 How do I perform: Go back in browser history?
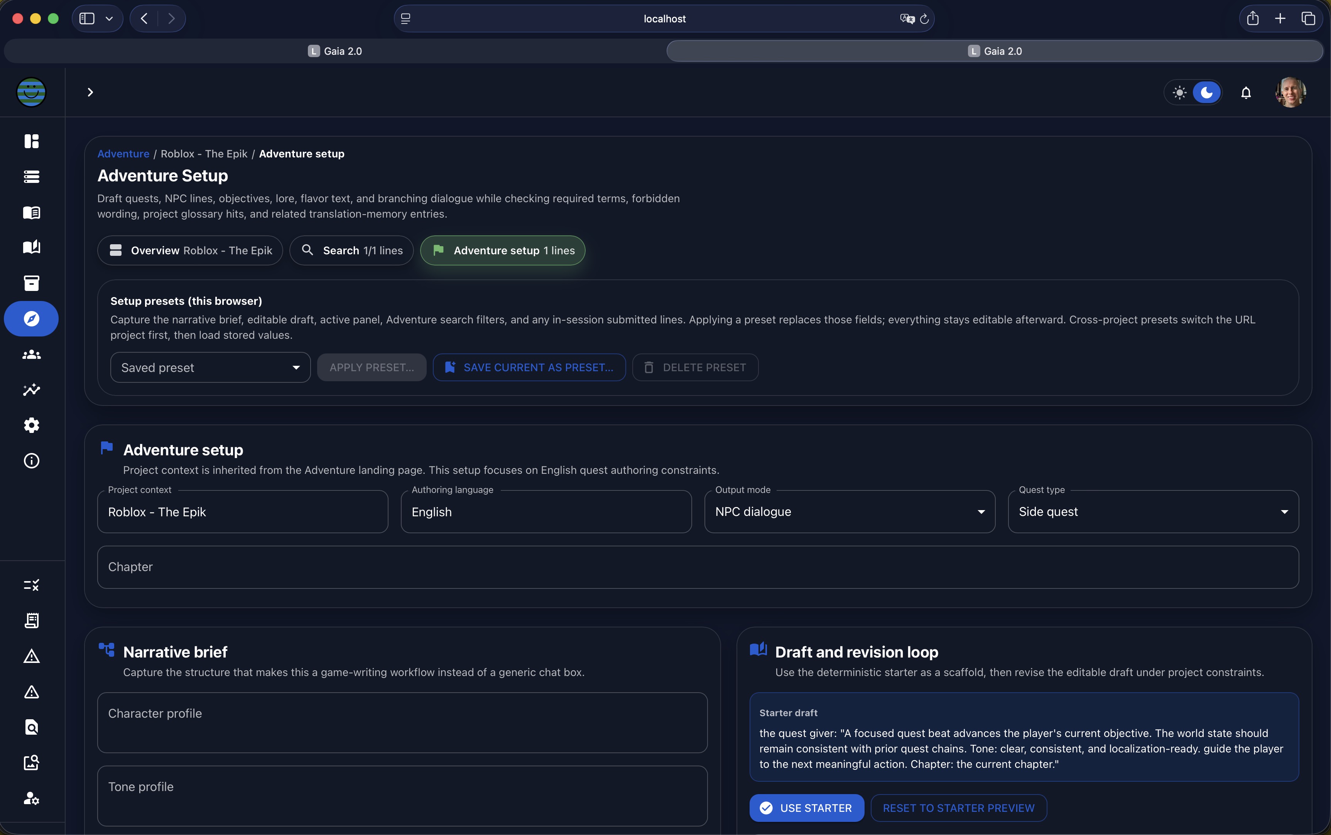tap(144, 19)
